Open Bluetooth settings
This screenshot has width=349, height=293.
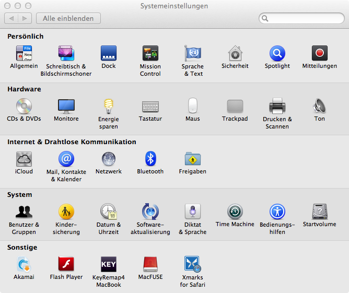coord(150,159)
